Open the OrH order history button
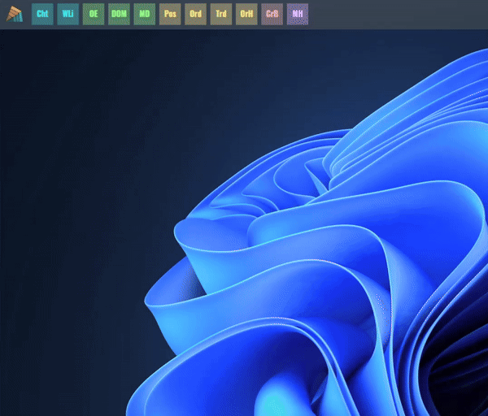Viewport: 488px width, 416px height. [x=246, y=14]
